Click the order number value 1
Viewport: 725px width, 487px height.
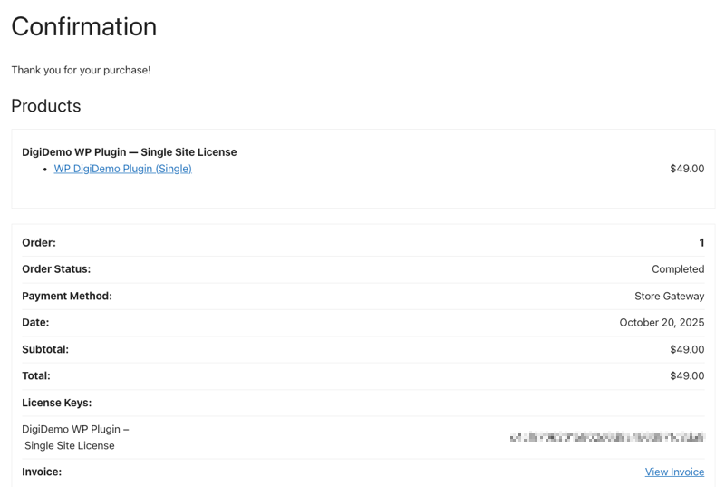701,243
